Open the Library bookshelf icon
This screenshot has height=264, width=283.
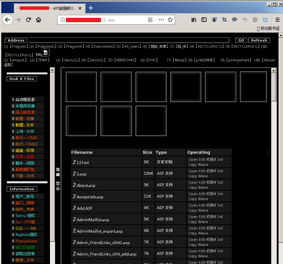pos(194,20)
